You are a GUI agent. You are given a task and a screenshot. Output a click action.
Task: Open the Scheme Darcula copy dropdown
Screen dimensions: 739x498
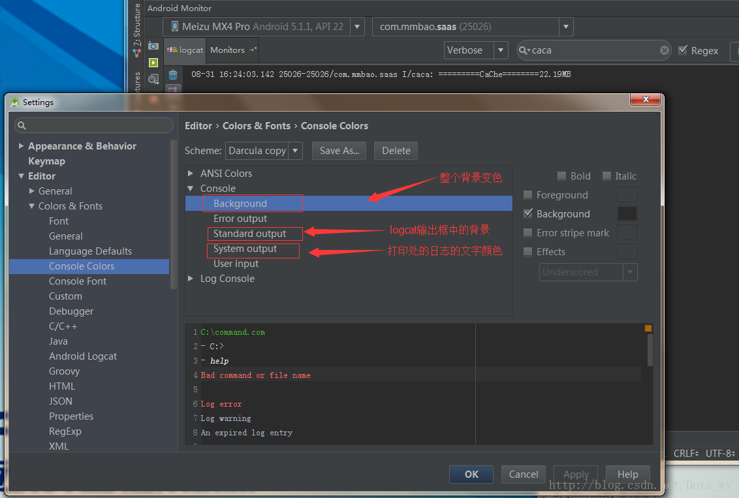point(295,151)
